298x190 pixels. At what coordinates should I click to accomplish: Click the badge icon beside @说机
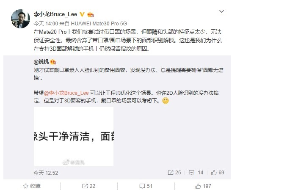pyautogui.click(x=53, y=62)
